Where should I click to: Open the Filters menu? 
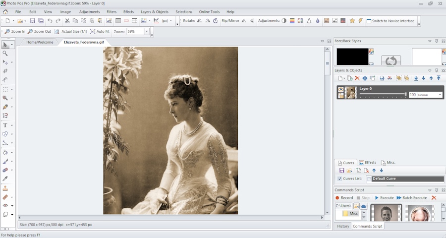pyautogui.click(x=111, y=11)
